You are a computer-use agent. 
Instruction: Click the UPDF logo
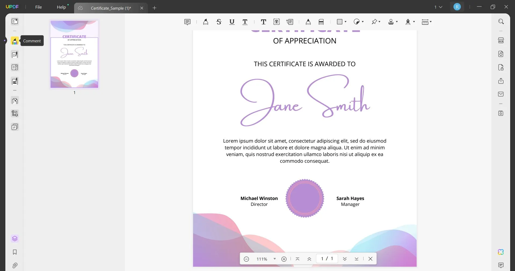(x=12, y=7)
